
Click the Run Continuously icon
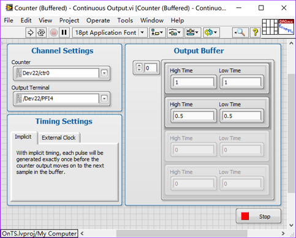pyautogui.click(x=41, y=32)
